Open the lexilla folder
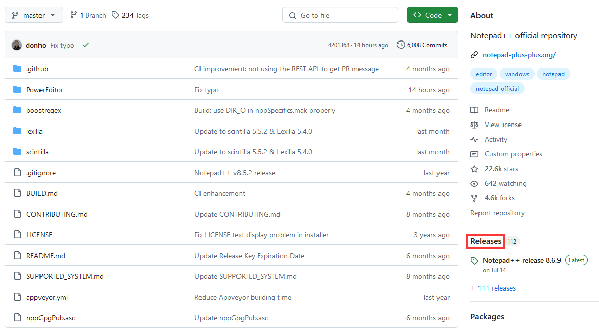This screenshot has height=330, width=599. click(34, 131)
